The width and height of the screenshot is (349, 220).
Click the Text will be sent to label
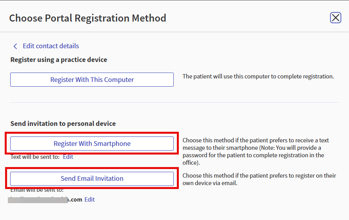35,157
